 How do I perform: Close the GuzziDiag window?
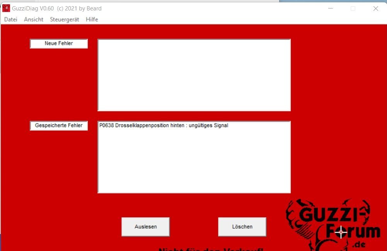375,8
